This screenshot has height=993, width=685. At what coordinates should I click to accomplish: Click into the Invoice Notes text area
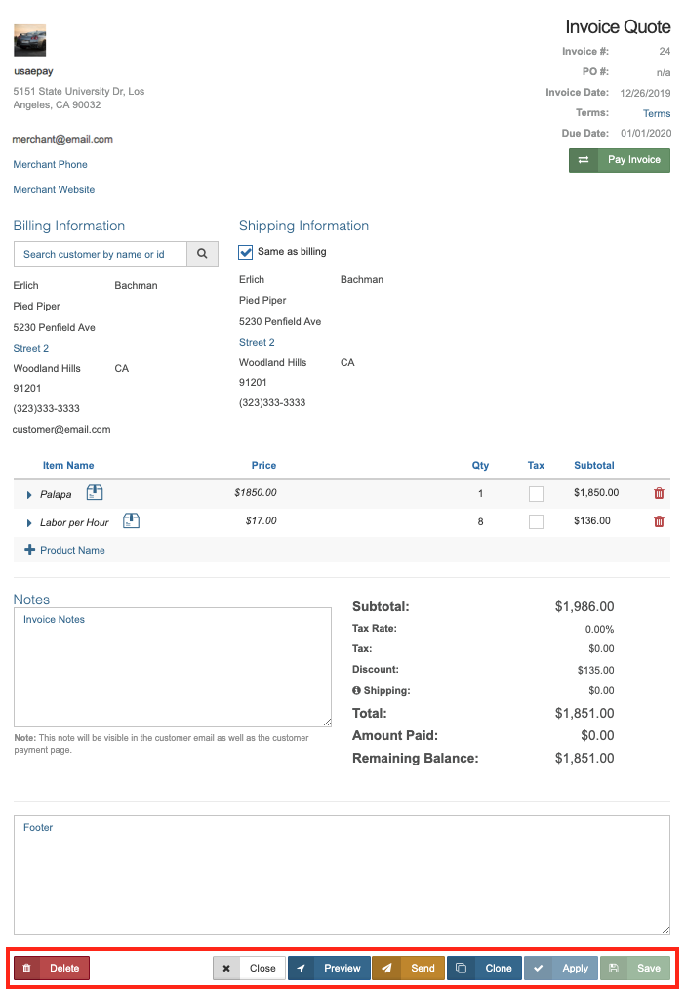click(x=173, y=667)
